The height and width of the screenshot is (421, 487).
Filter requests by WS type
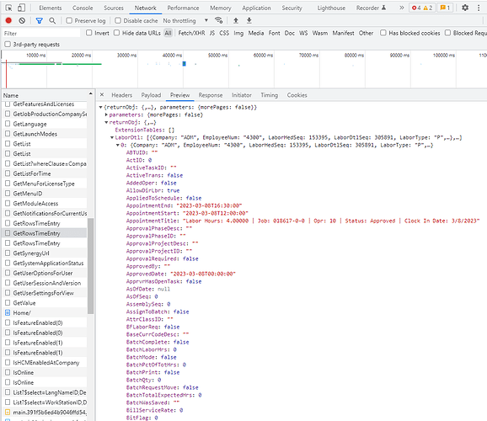[303, 33]
